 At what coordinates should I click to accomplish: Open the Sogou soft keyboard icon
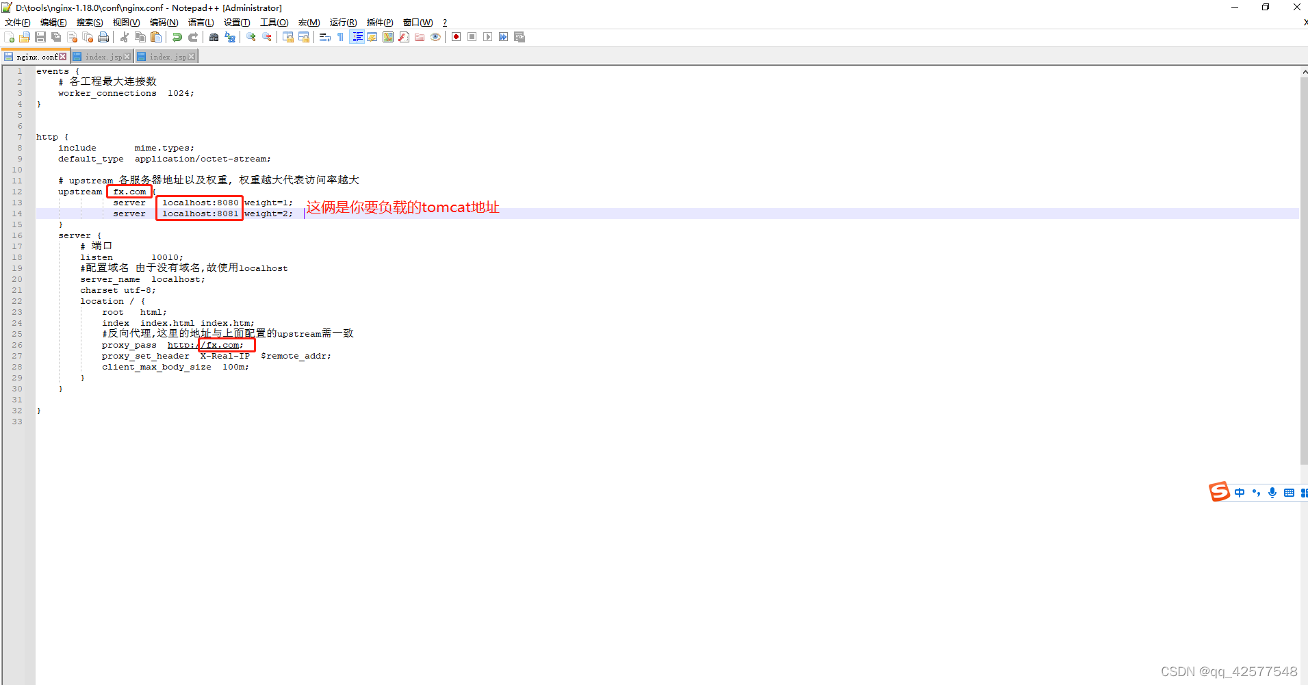1289,493
